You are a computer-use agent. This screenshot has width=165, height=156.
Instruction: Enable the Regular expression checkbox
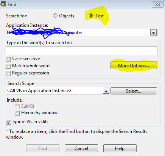tap(8, 73)
